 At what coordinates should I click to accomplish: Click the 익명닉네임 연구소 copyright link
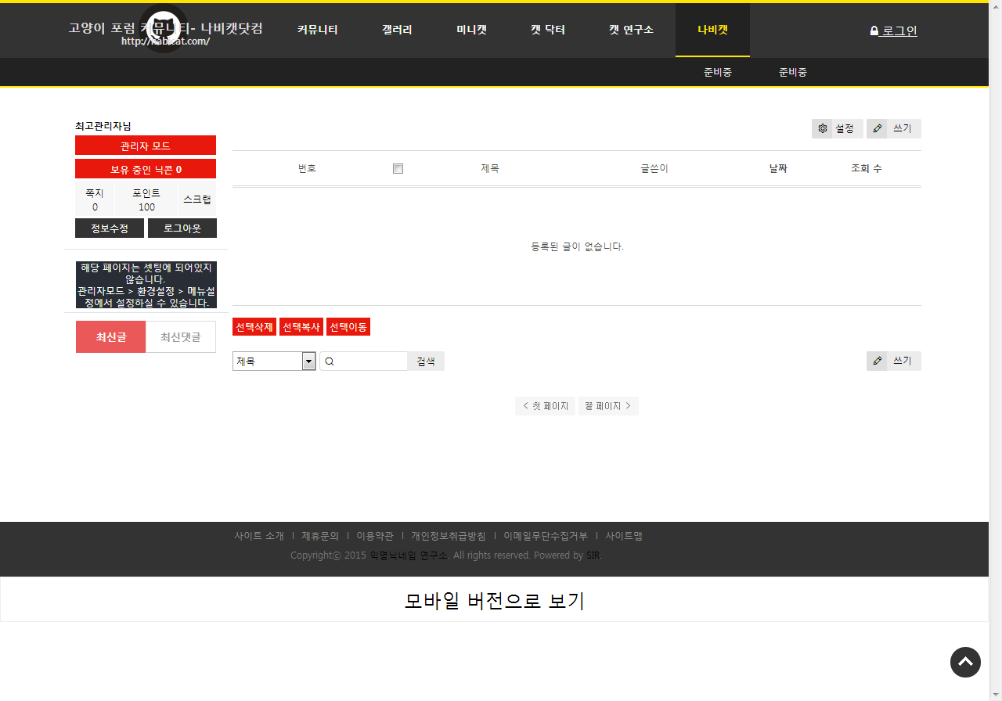click(x=409, y=555)
